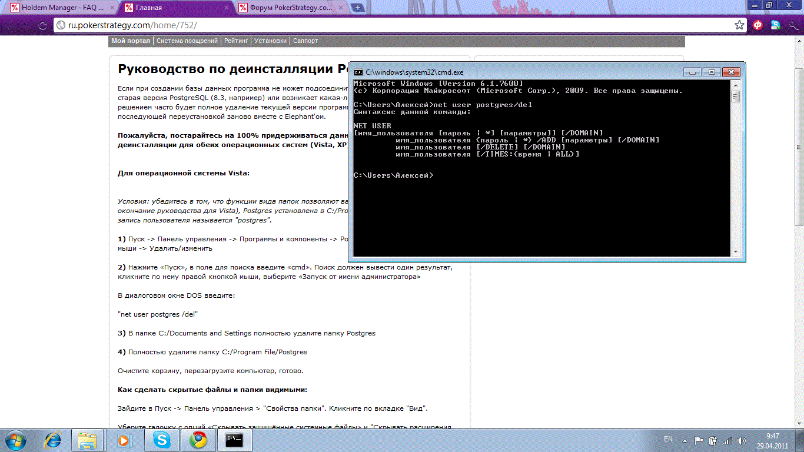Go back to the previous page

[x=10, y=25]
